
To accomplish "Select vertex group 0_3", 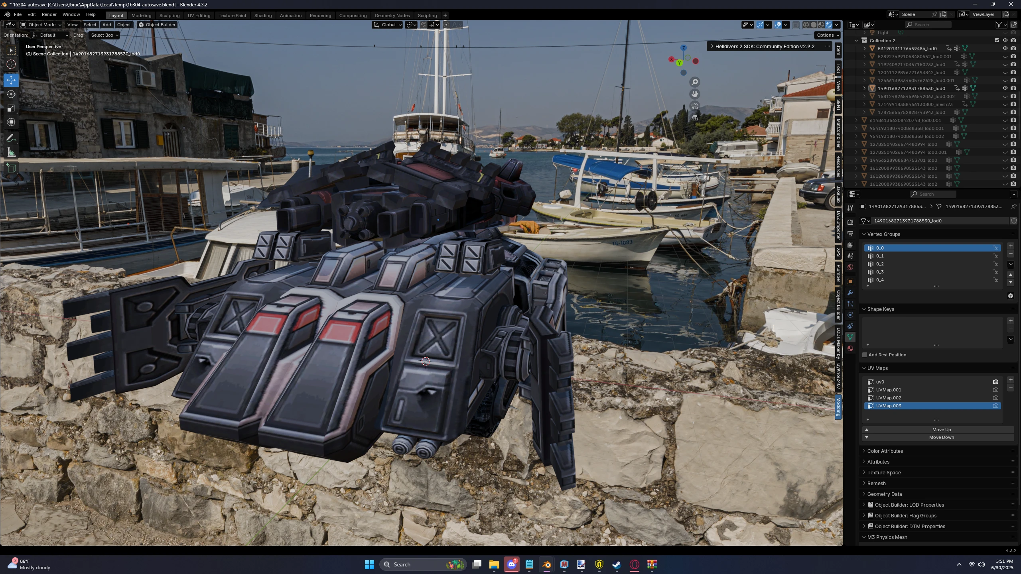I will click(x=932, y=272).
